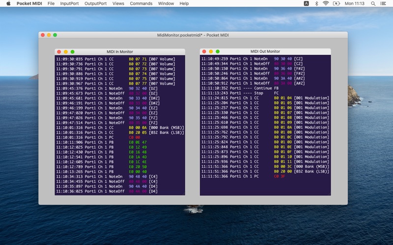393x245 pixels.
Task: Open the Commands menu
Action: click(141, 3)
